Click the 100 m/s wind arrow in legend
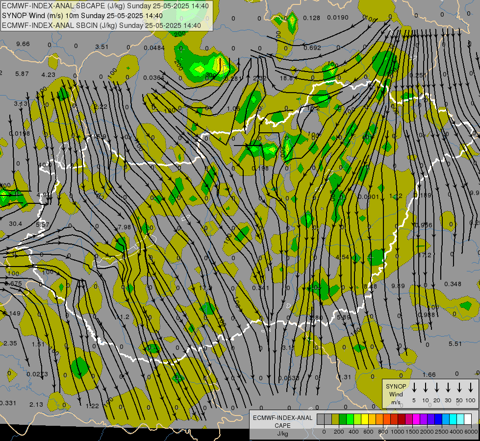480x441 pixels. 471,387
